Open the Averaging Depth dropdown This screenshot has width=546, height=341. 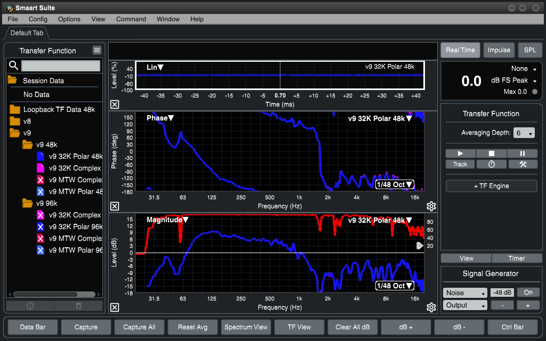click(x=524, y=133)
